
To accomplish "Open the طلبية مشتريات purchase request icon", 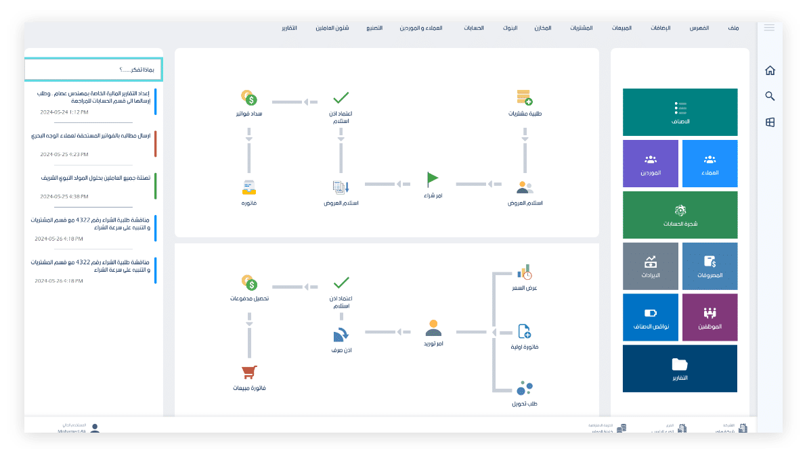I will [x=524, y=97].
